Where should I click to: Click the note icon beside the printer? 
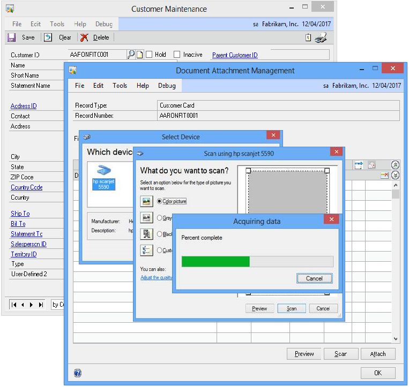[308, 37]
